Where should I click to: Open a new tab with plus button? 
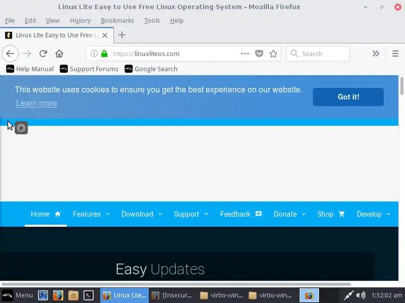[x=122, y=35]
